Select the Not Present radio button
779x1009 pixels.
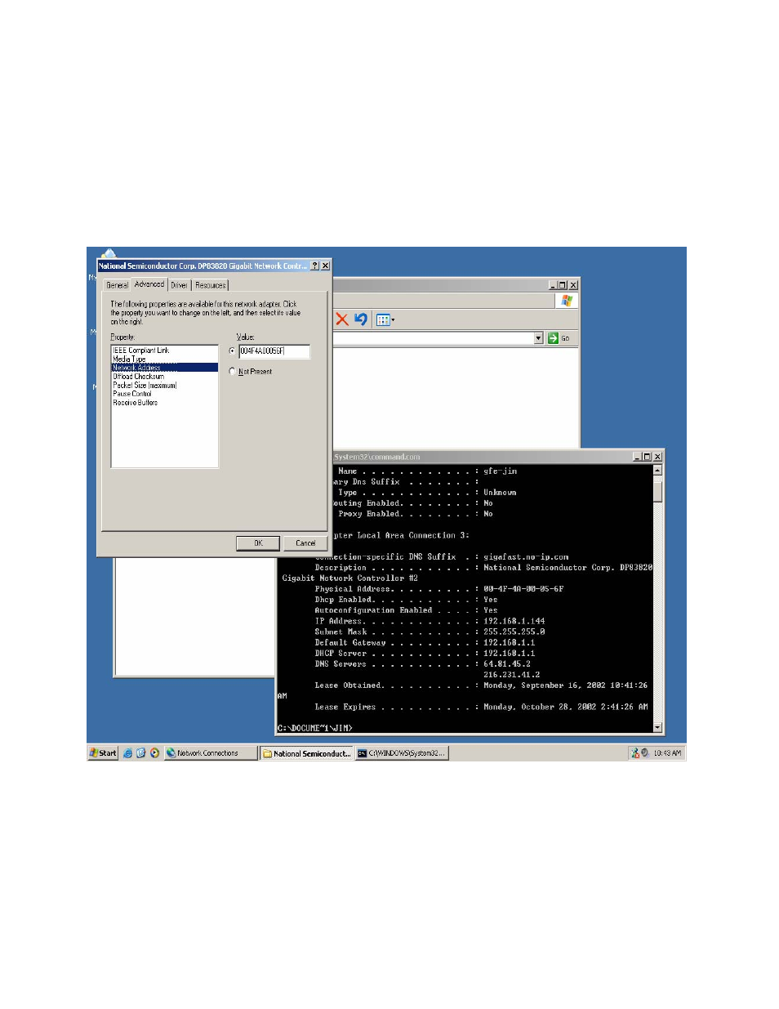click(232, 372)
